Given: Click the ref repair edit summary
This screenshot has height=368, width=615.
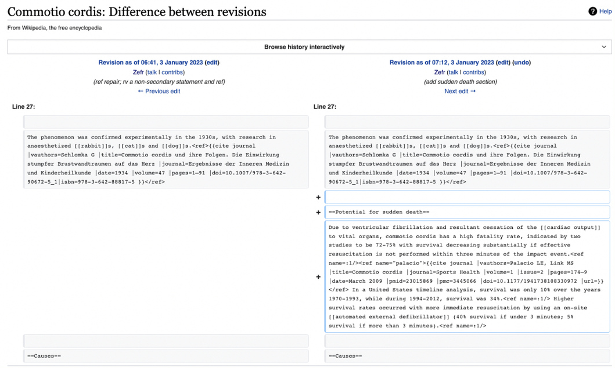Looking at the screenshot, I should click(x=159, y=82).
